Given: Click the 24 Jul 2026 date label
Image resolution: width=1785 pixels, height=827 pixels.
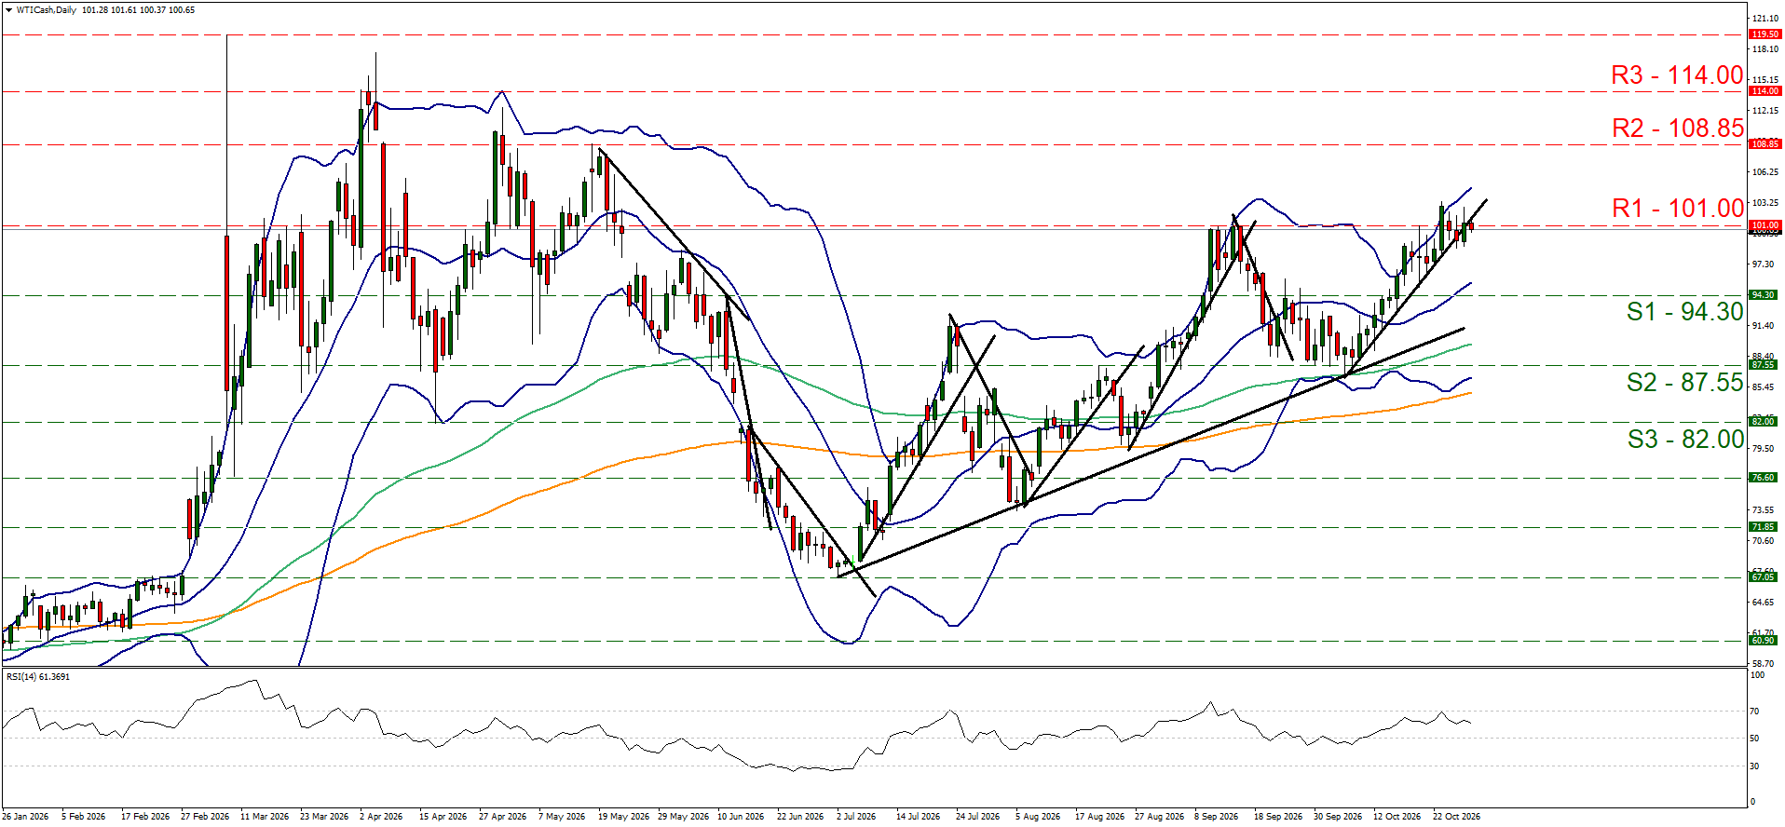Looking at the screenshot, I should point(977,817).
